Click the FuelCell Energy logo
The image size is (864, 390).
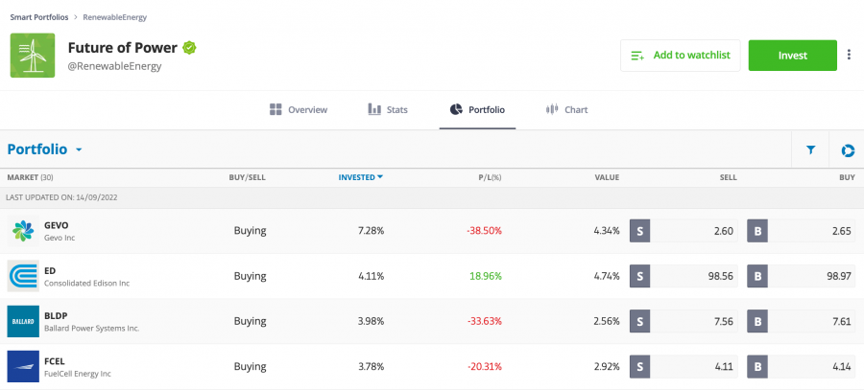point(23,366)
